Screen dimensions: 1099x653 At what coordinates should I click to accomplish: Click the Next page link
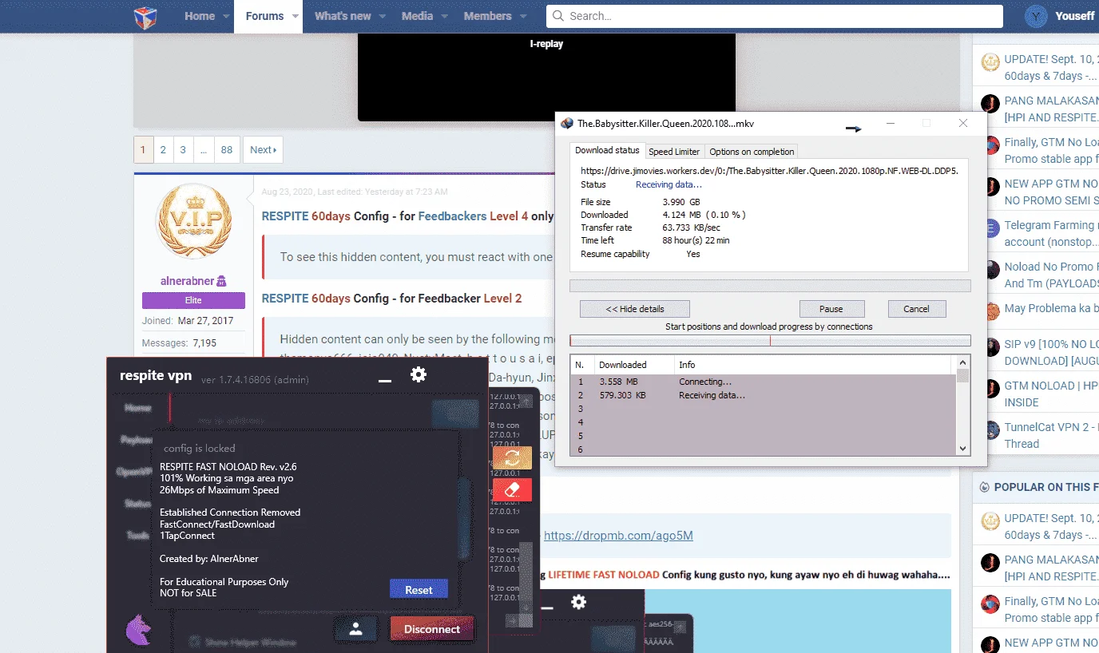[263, 149]
